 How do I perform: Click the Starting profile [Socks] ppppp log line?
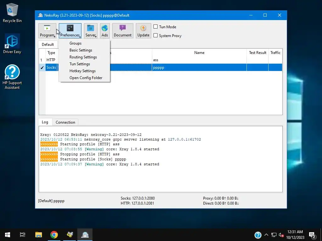click(x=83, y=159)
